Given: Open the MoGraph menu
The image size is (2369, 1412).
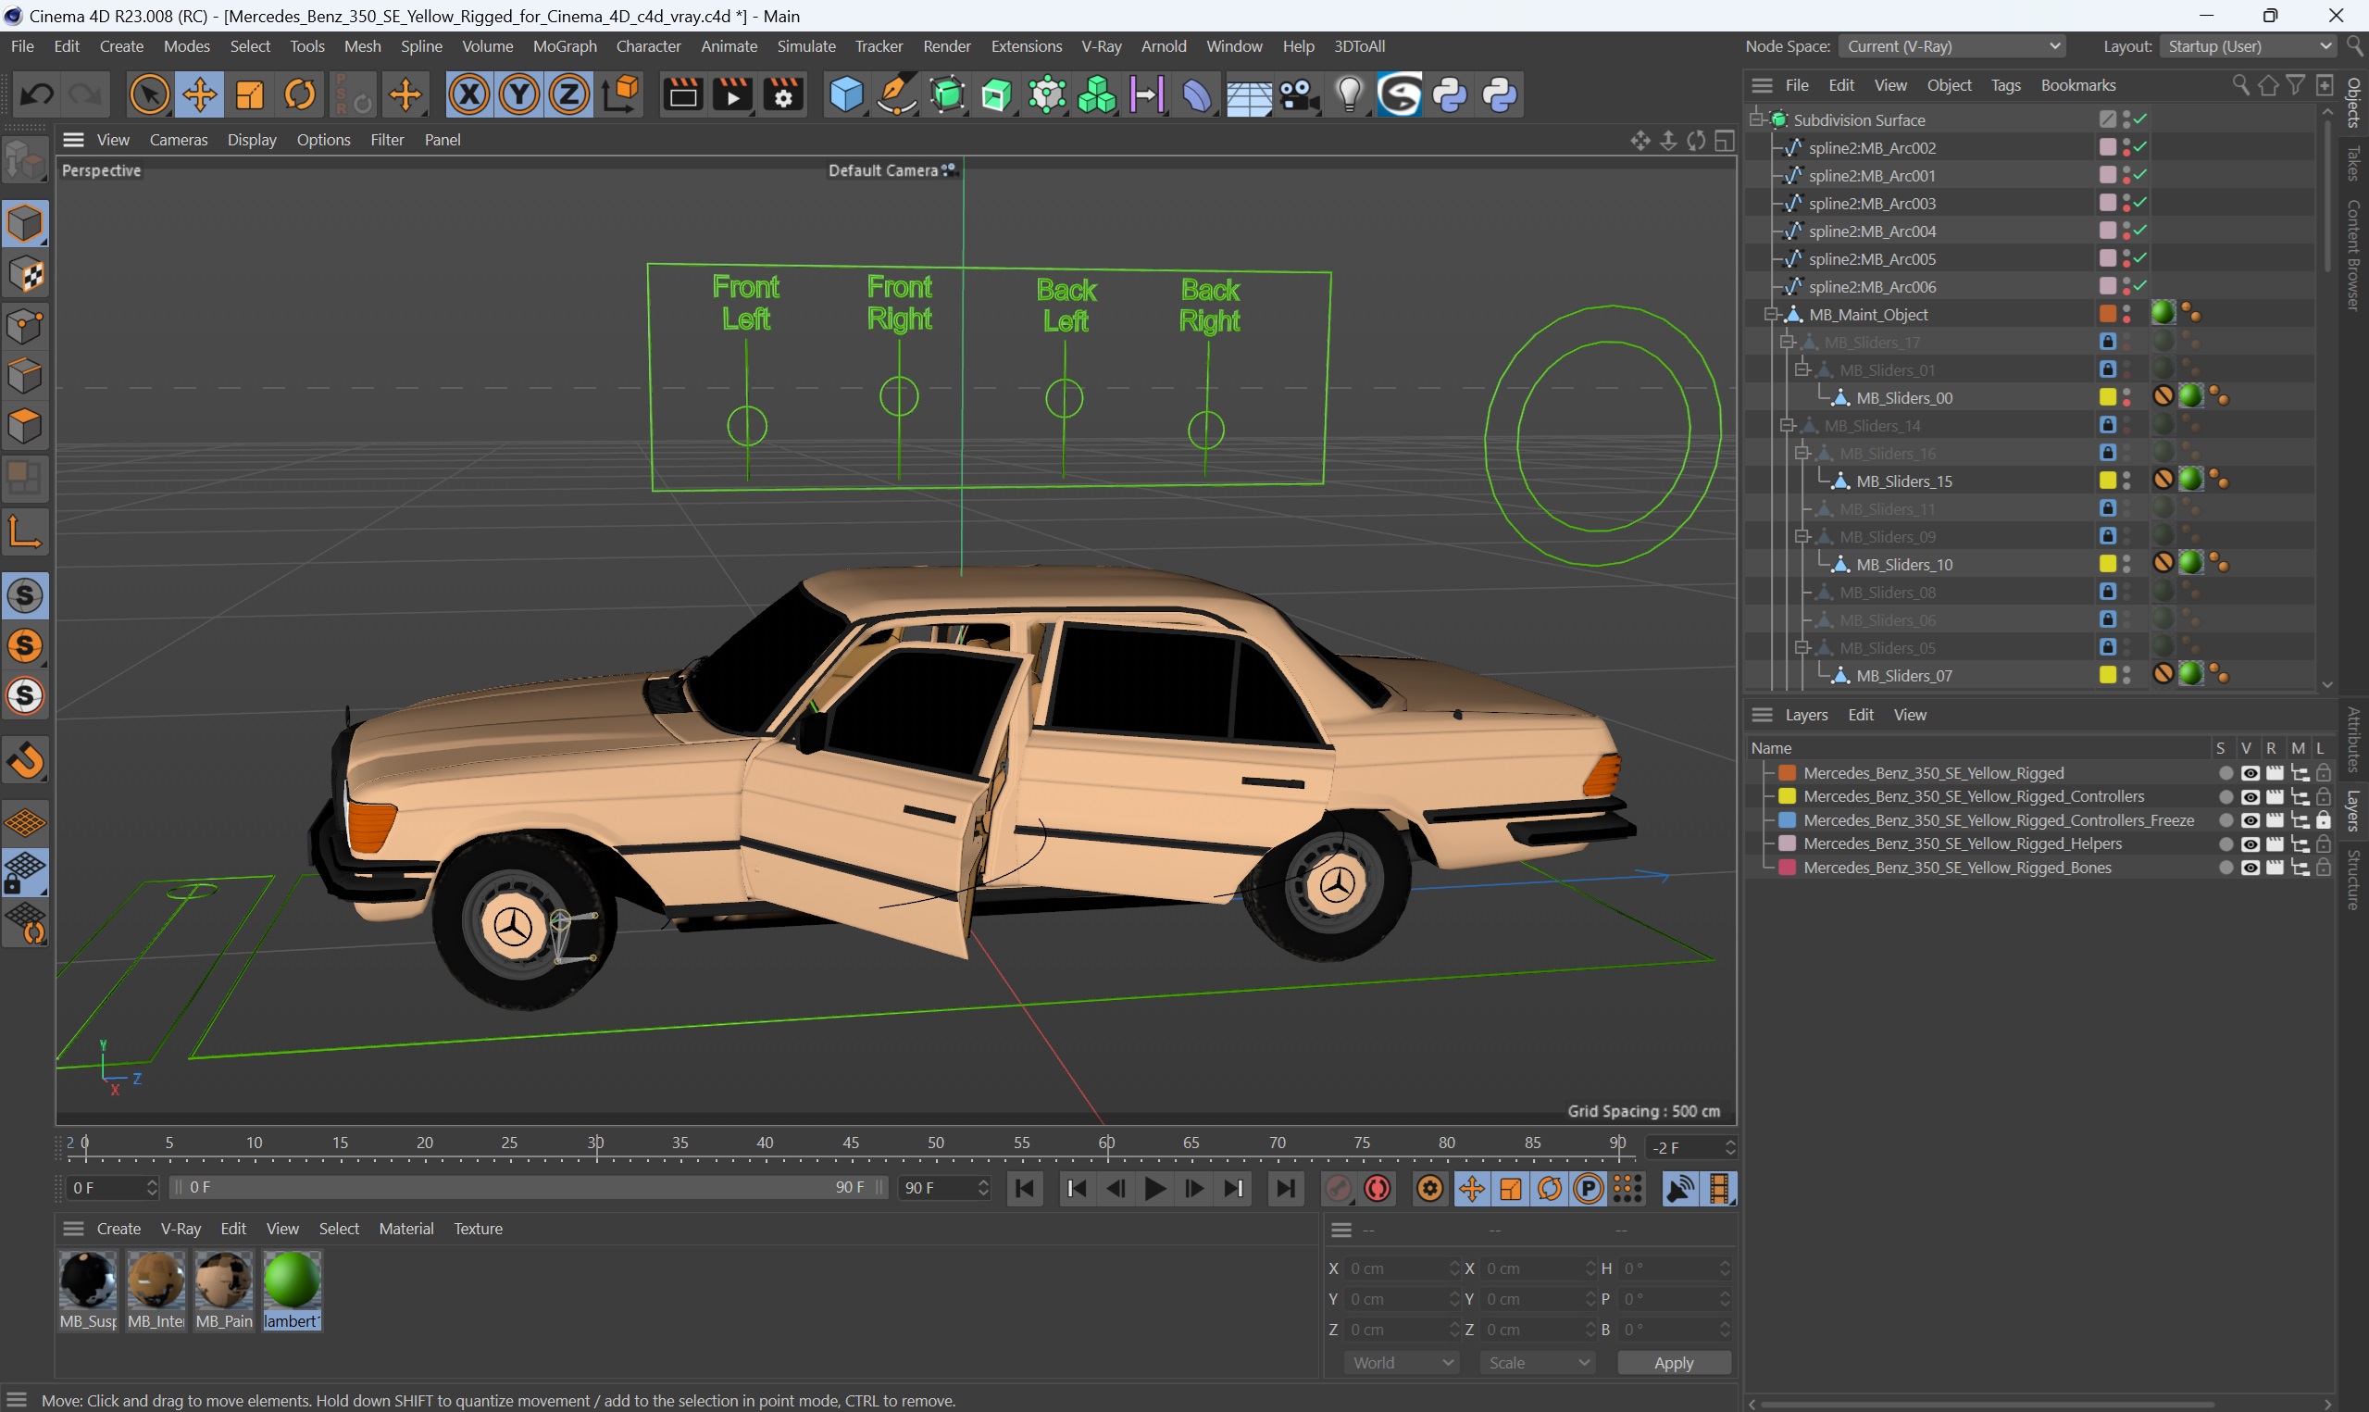Looking at the screenshot, I should pyautogui.click(x=564, y=45).
